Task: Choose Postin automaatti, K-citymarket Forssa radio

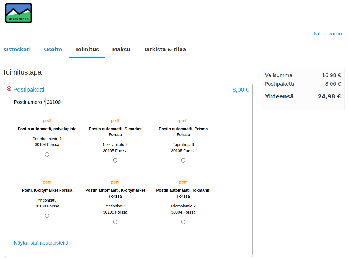Action: (x=115, y=222)
